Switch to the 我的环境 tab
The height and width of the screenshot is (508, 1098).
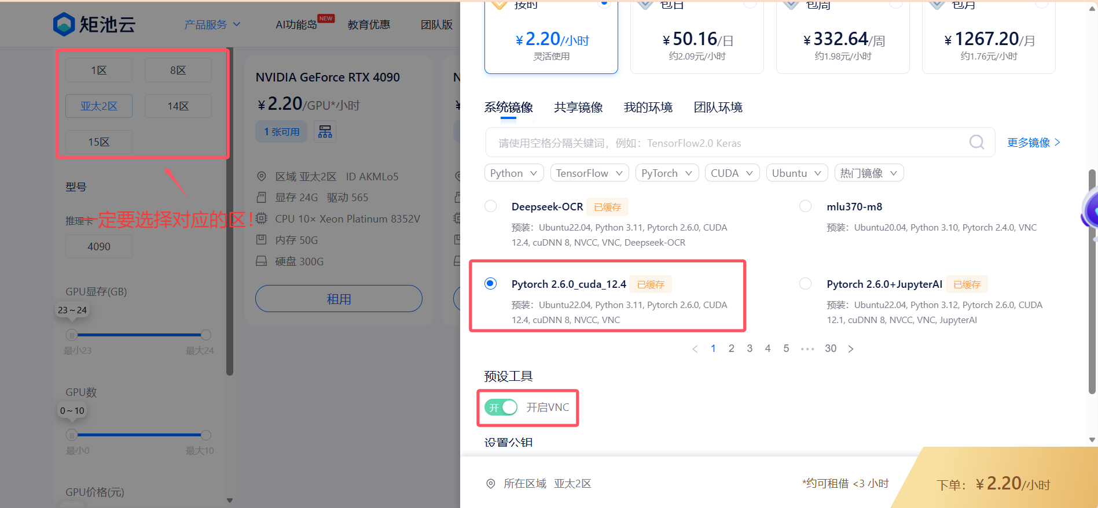point(648,107)
